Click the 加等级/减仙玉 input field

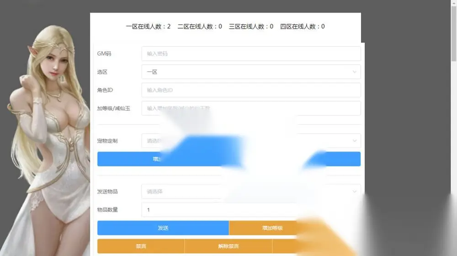(251, 108)
